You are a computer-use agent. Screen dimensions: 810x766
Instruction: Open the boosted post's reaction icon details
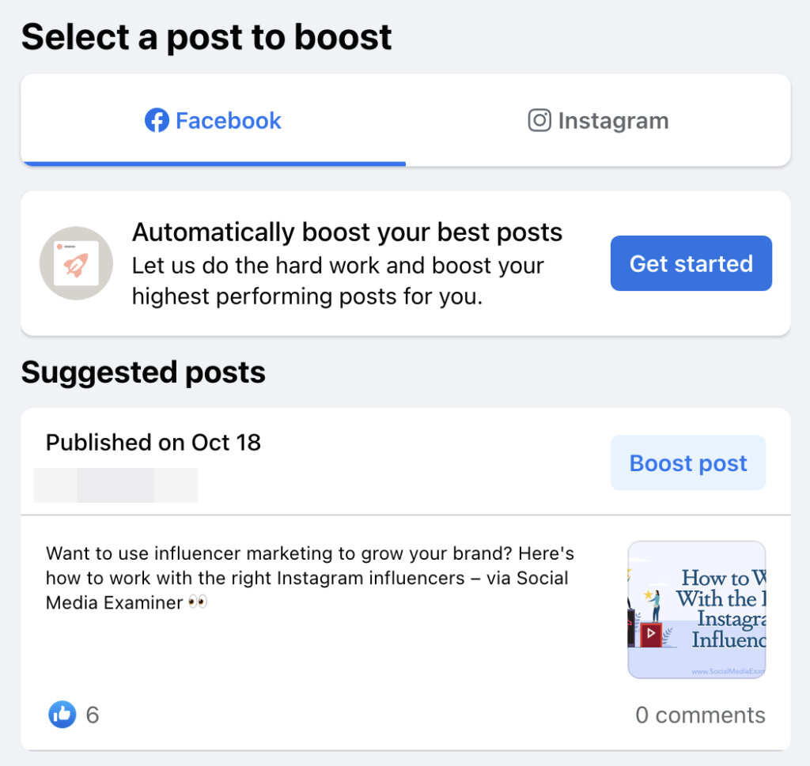[61, 715]
